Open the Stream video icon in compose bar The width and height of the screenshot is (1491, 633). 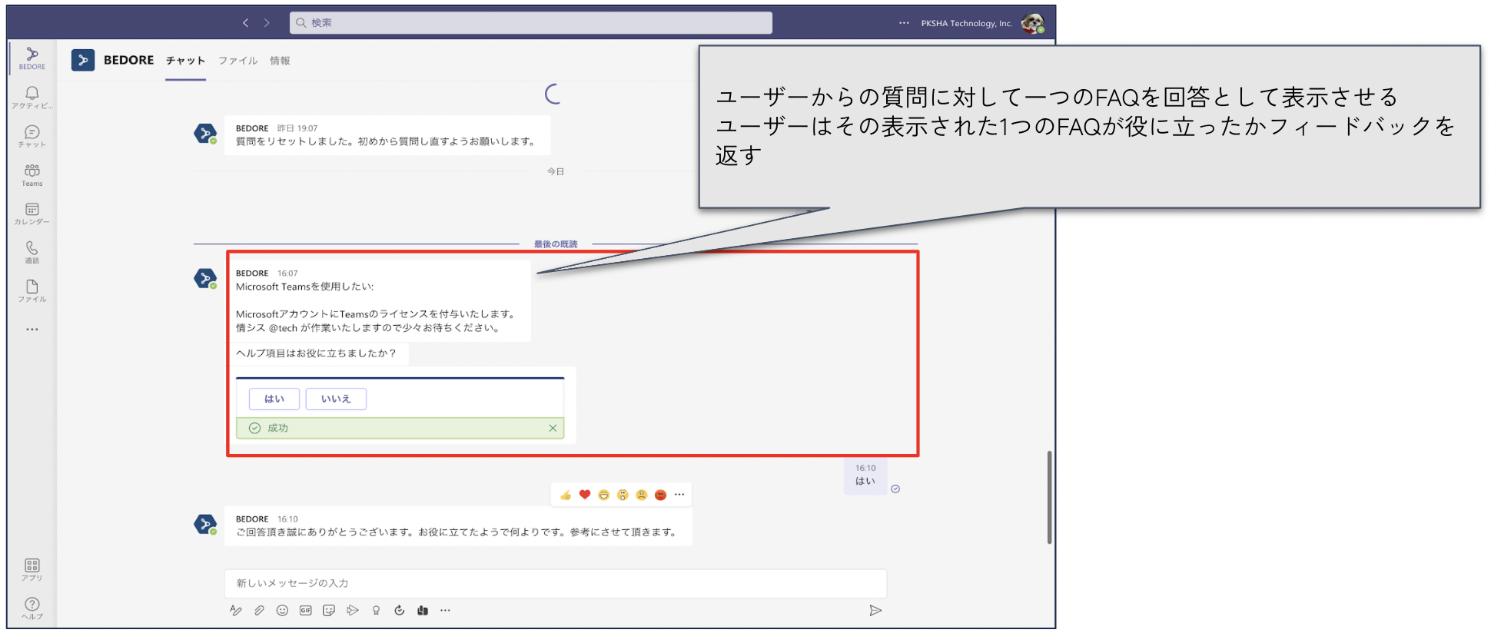tap(353, 611)
